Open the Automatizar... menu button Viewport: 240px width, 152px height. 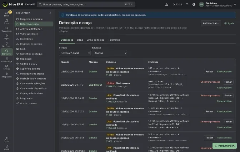point(211,23)
